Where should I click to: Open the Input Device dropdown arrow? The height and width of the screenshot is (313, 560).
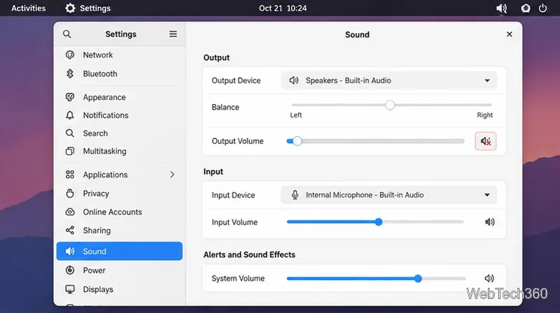487,195
